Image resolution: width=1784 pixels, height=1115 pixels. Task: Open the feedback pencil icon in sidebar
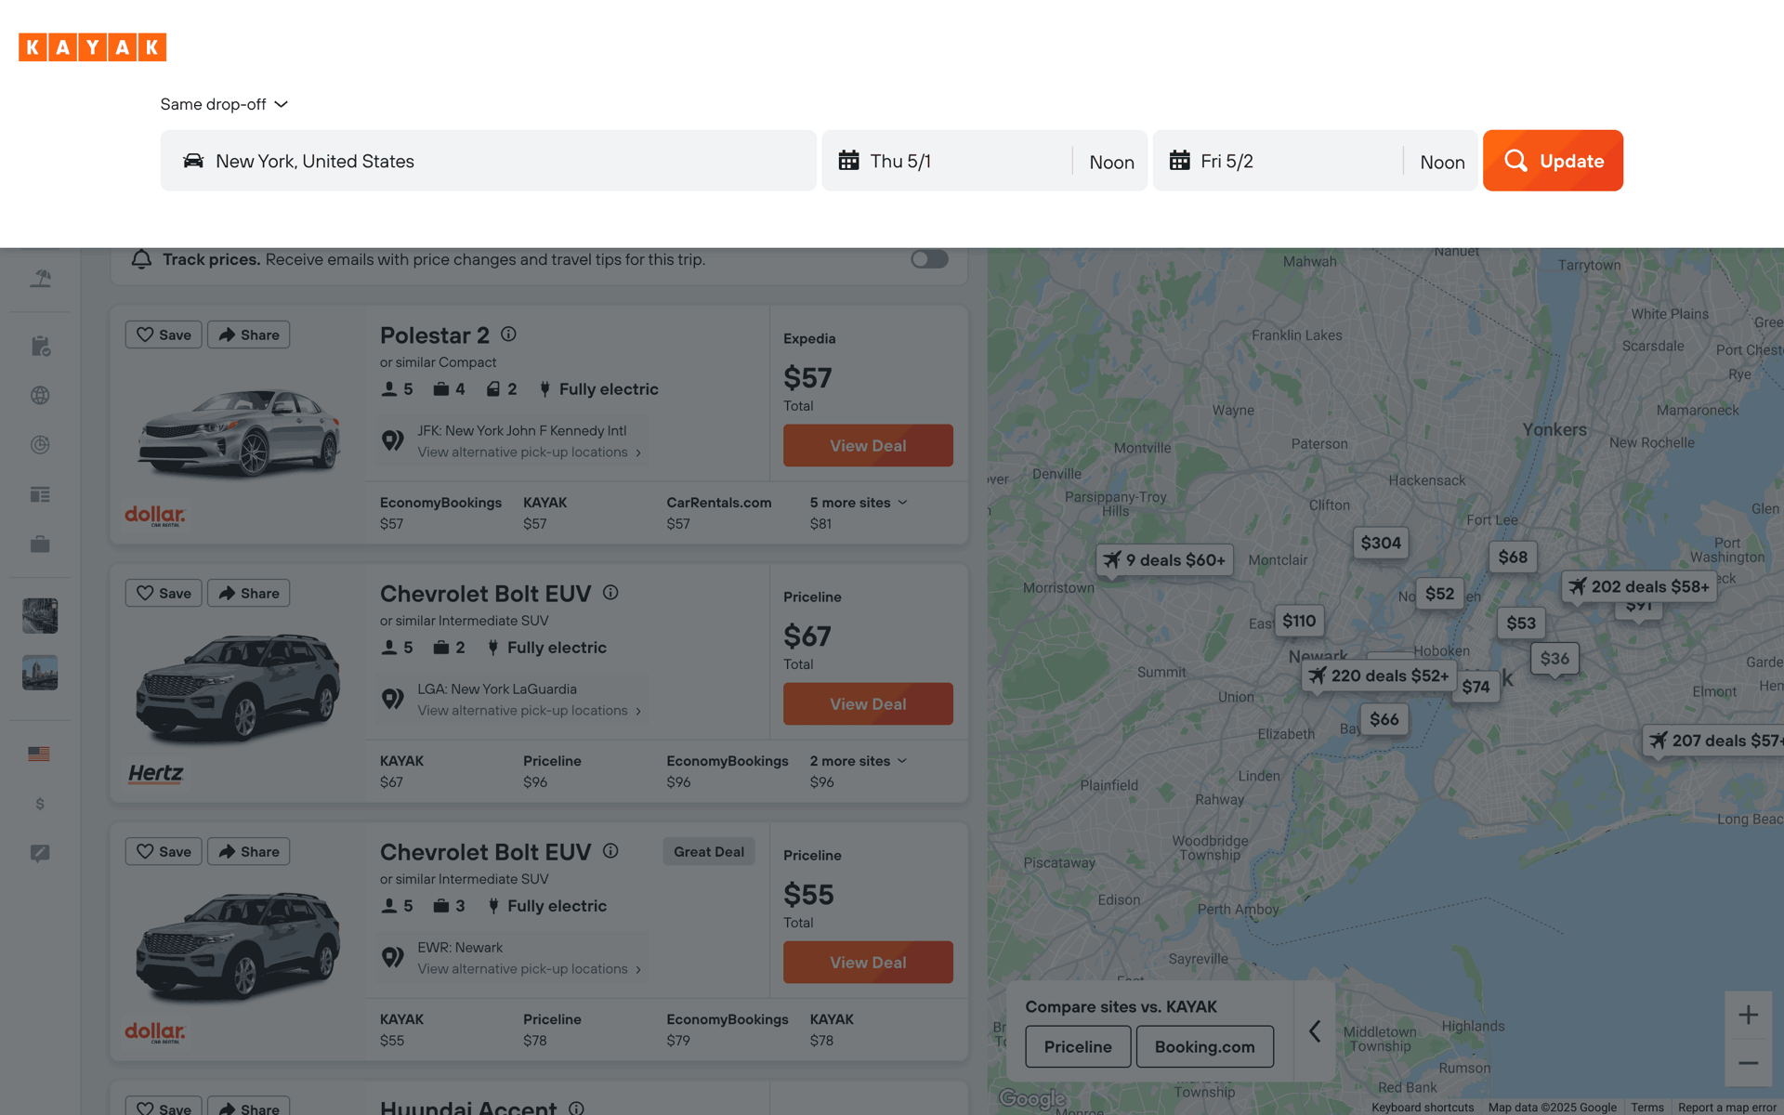[40, 853]
